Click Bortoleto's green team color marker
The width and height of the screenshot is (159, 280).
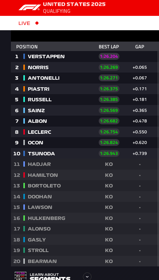point(24,186)
